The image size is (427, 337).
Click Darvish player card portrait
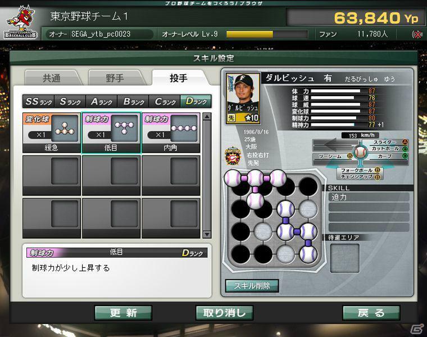pyautogui.click(x=243, y=98)
